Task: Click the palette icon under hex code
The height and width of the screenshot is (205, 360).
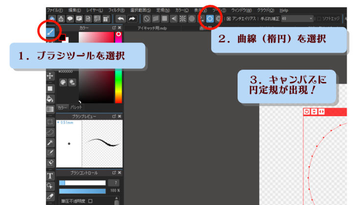Action: pyautogui.click(x=63, y=82)
